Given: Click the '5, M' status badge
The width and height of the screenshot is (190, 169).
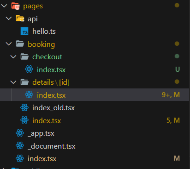Looking at the screenshot, I should pyautogui.click(x=173, y=120).
